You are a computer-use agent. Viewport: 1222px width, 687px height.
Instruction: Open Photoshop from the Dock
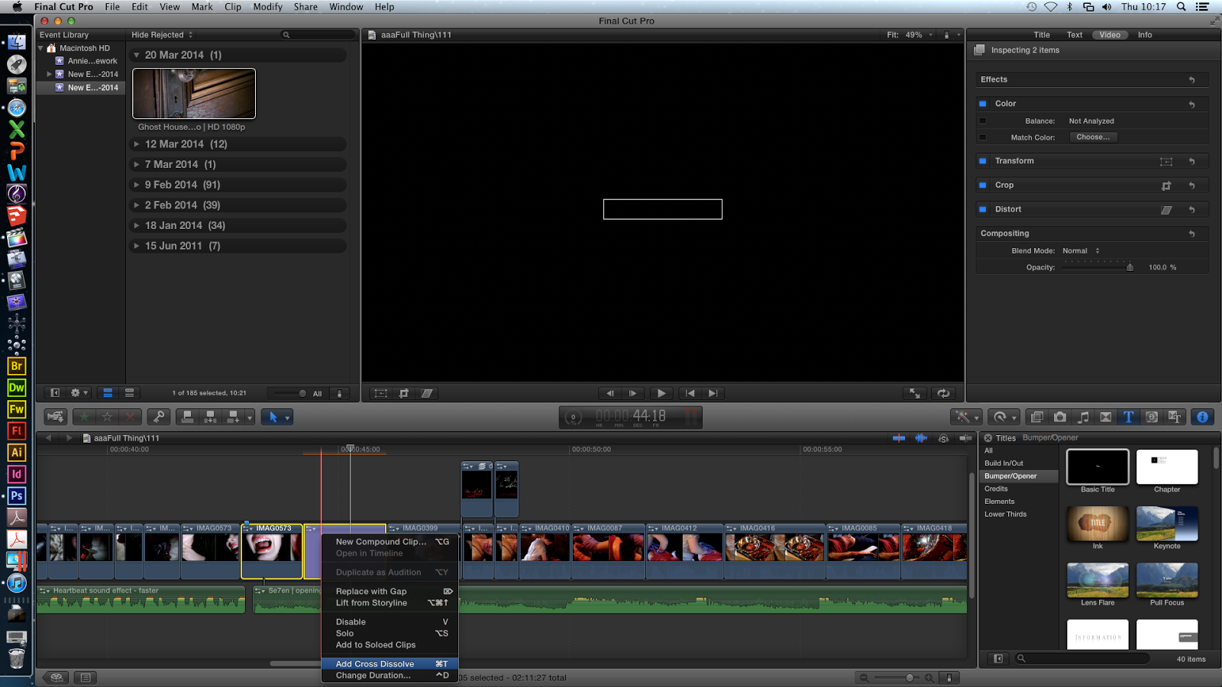(16, 495)
